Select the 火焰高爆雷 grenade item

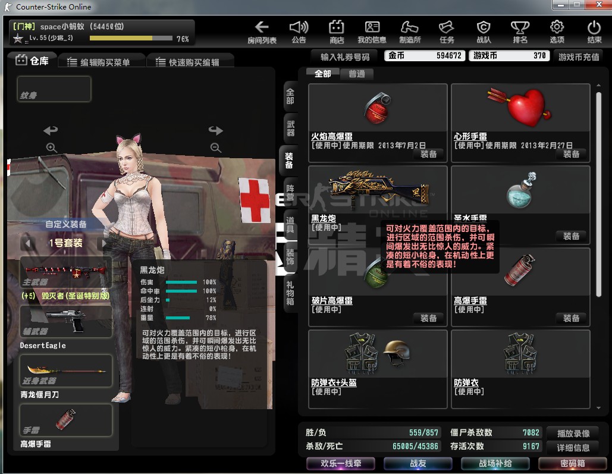click(x=378, y=123)
